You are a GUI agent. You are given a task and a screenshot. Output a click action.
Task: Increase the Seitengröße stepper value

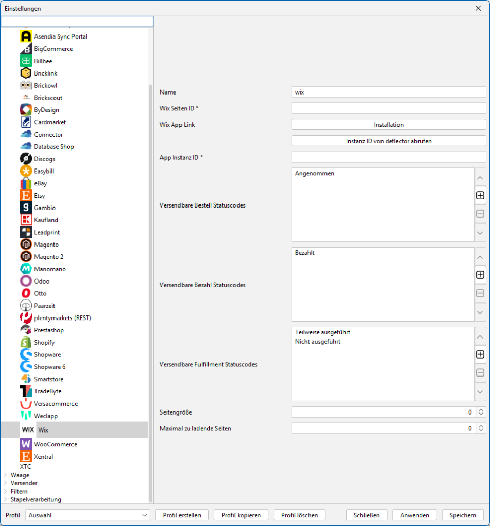(481, 410)
